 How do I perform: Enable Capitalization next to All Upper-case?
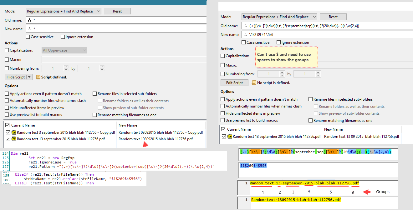(x=7, y=50)
